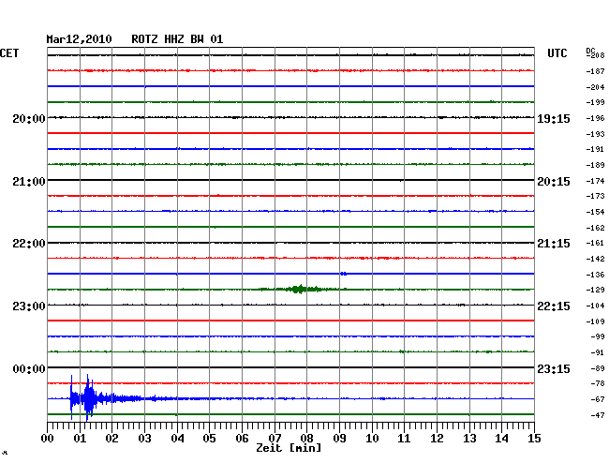This screenshot has width=609, height=463.
Task: Click the "21:15" UTC time label
Action: coord(554,244)
